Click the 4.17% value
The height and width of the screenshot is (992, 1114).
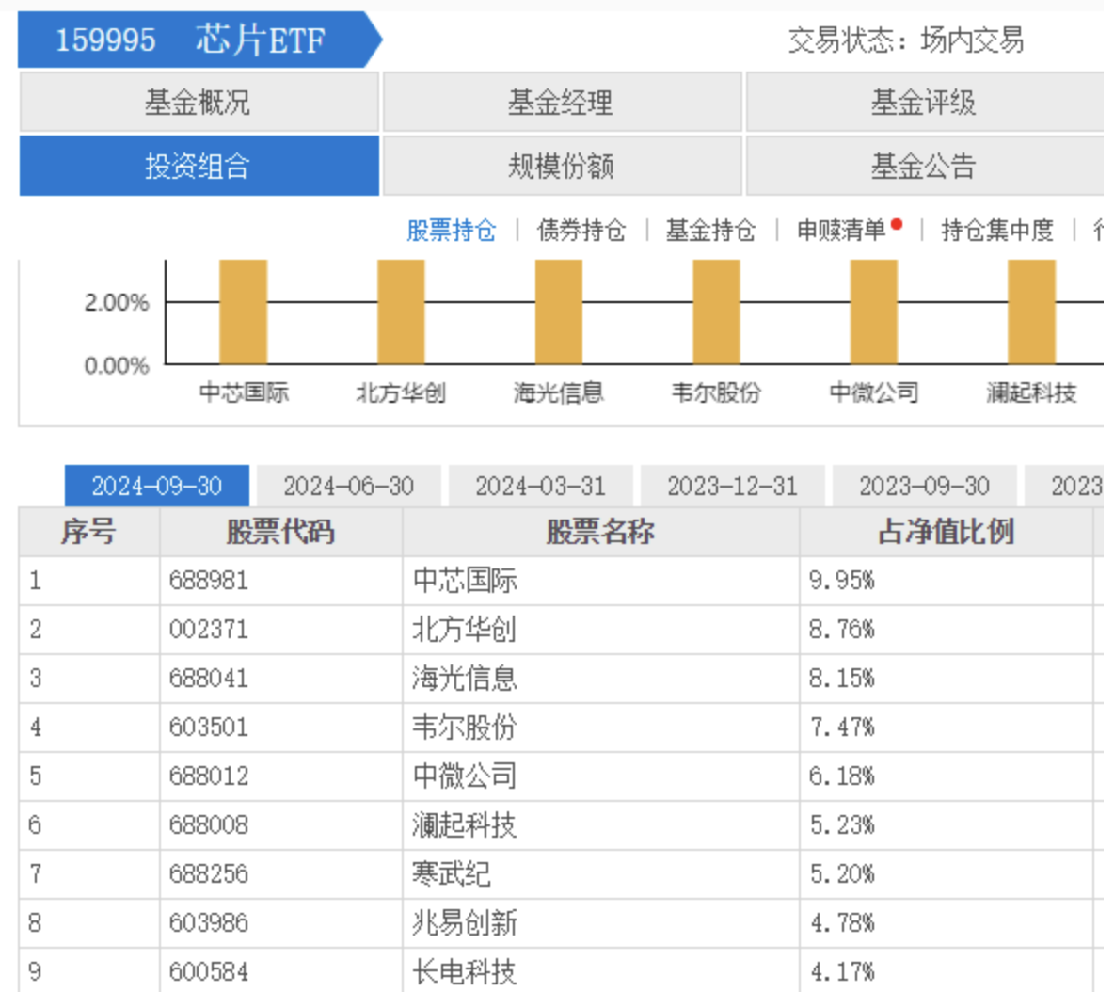tap(842, 971)
